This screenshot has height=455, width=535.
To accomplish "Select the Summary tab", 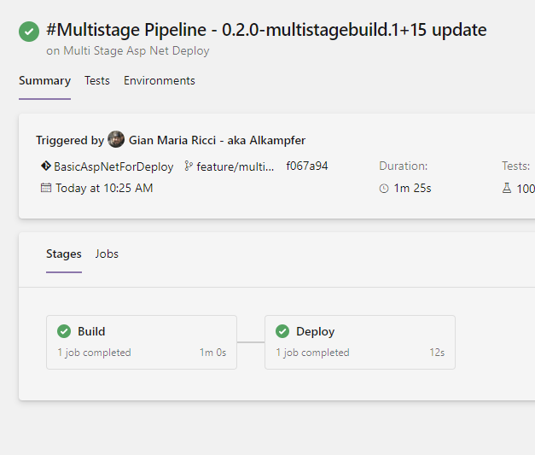I will 44,81.
